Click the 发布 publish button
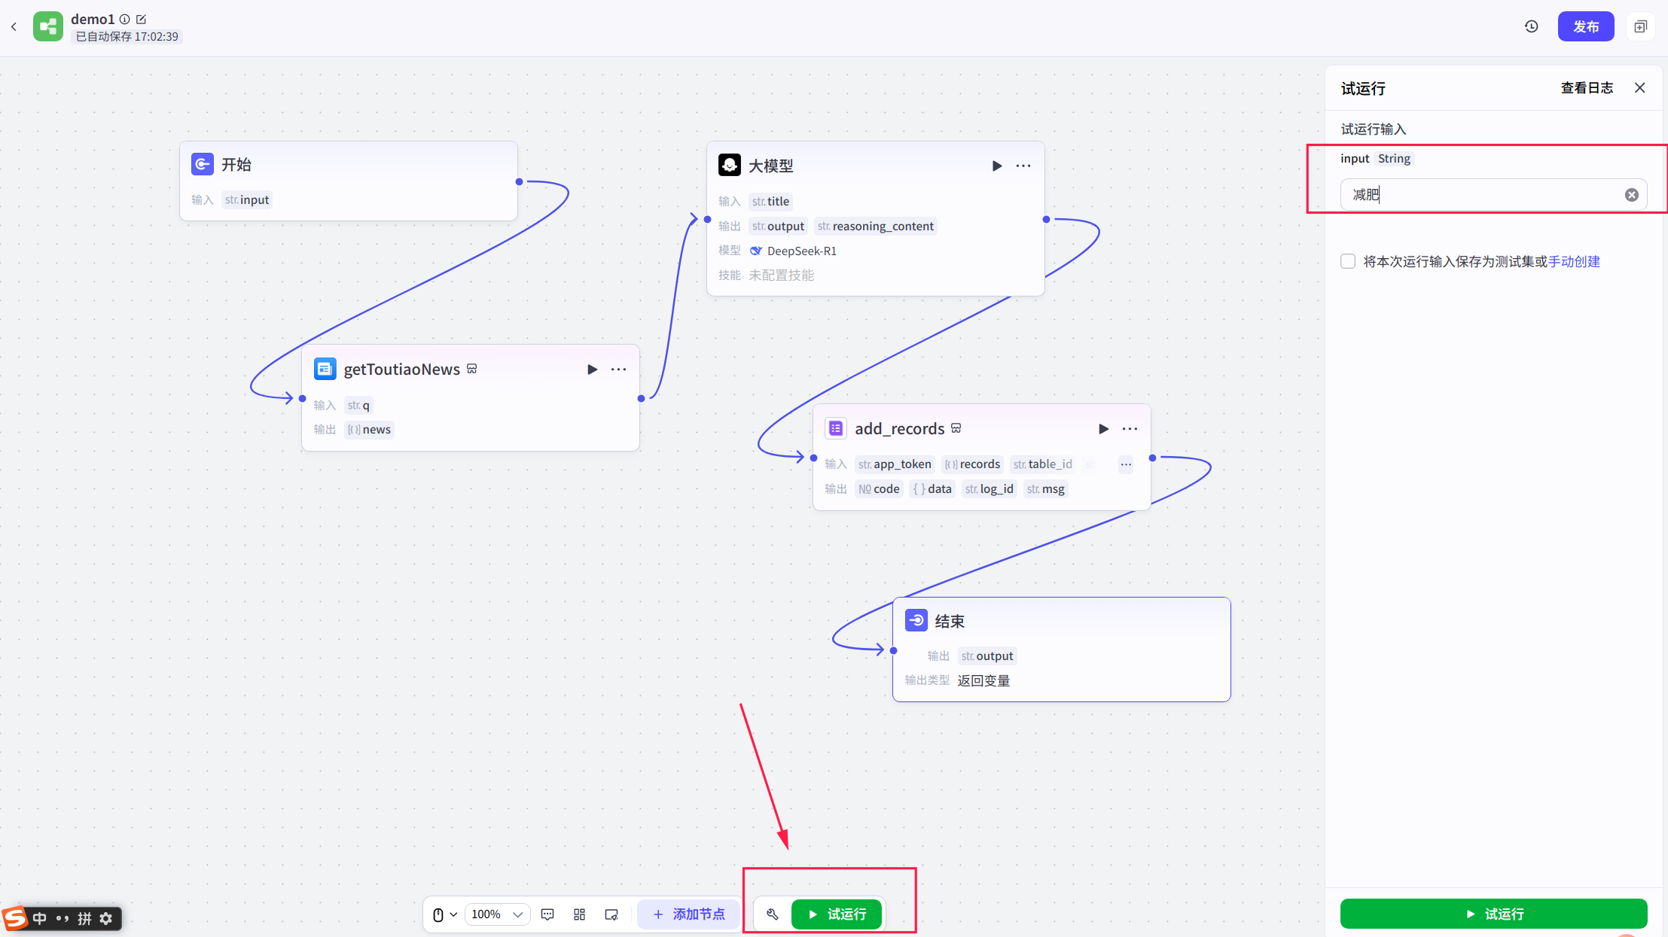Image resolution: width=1668 pixels, height=937 pixels. click(x=1585, y=27)
